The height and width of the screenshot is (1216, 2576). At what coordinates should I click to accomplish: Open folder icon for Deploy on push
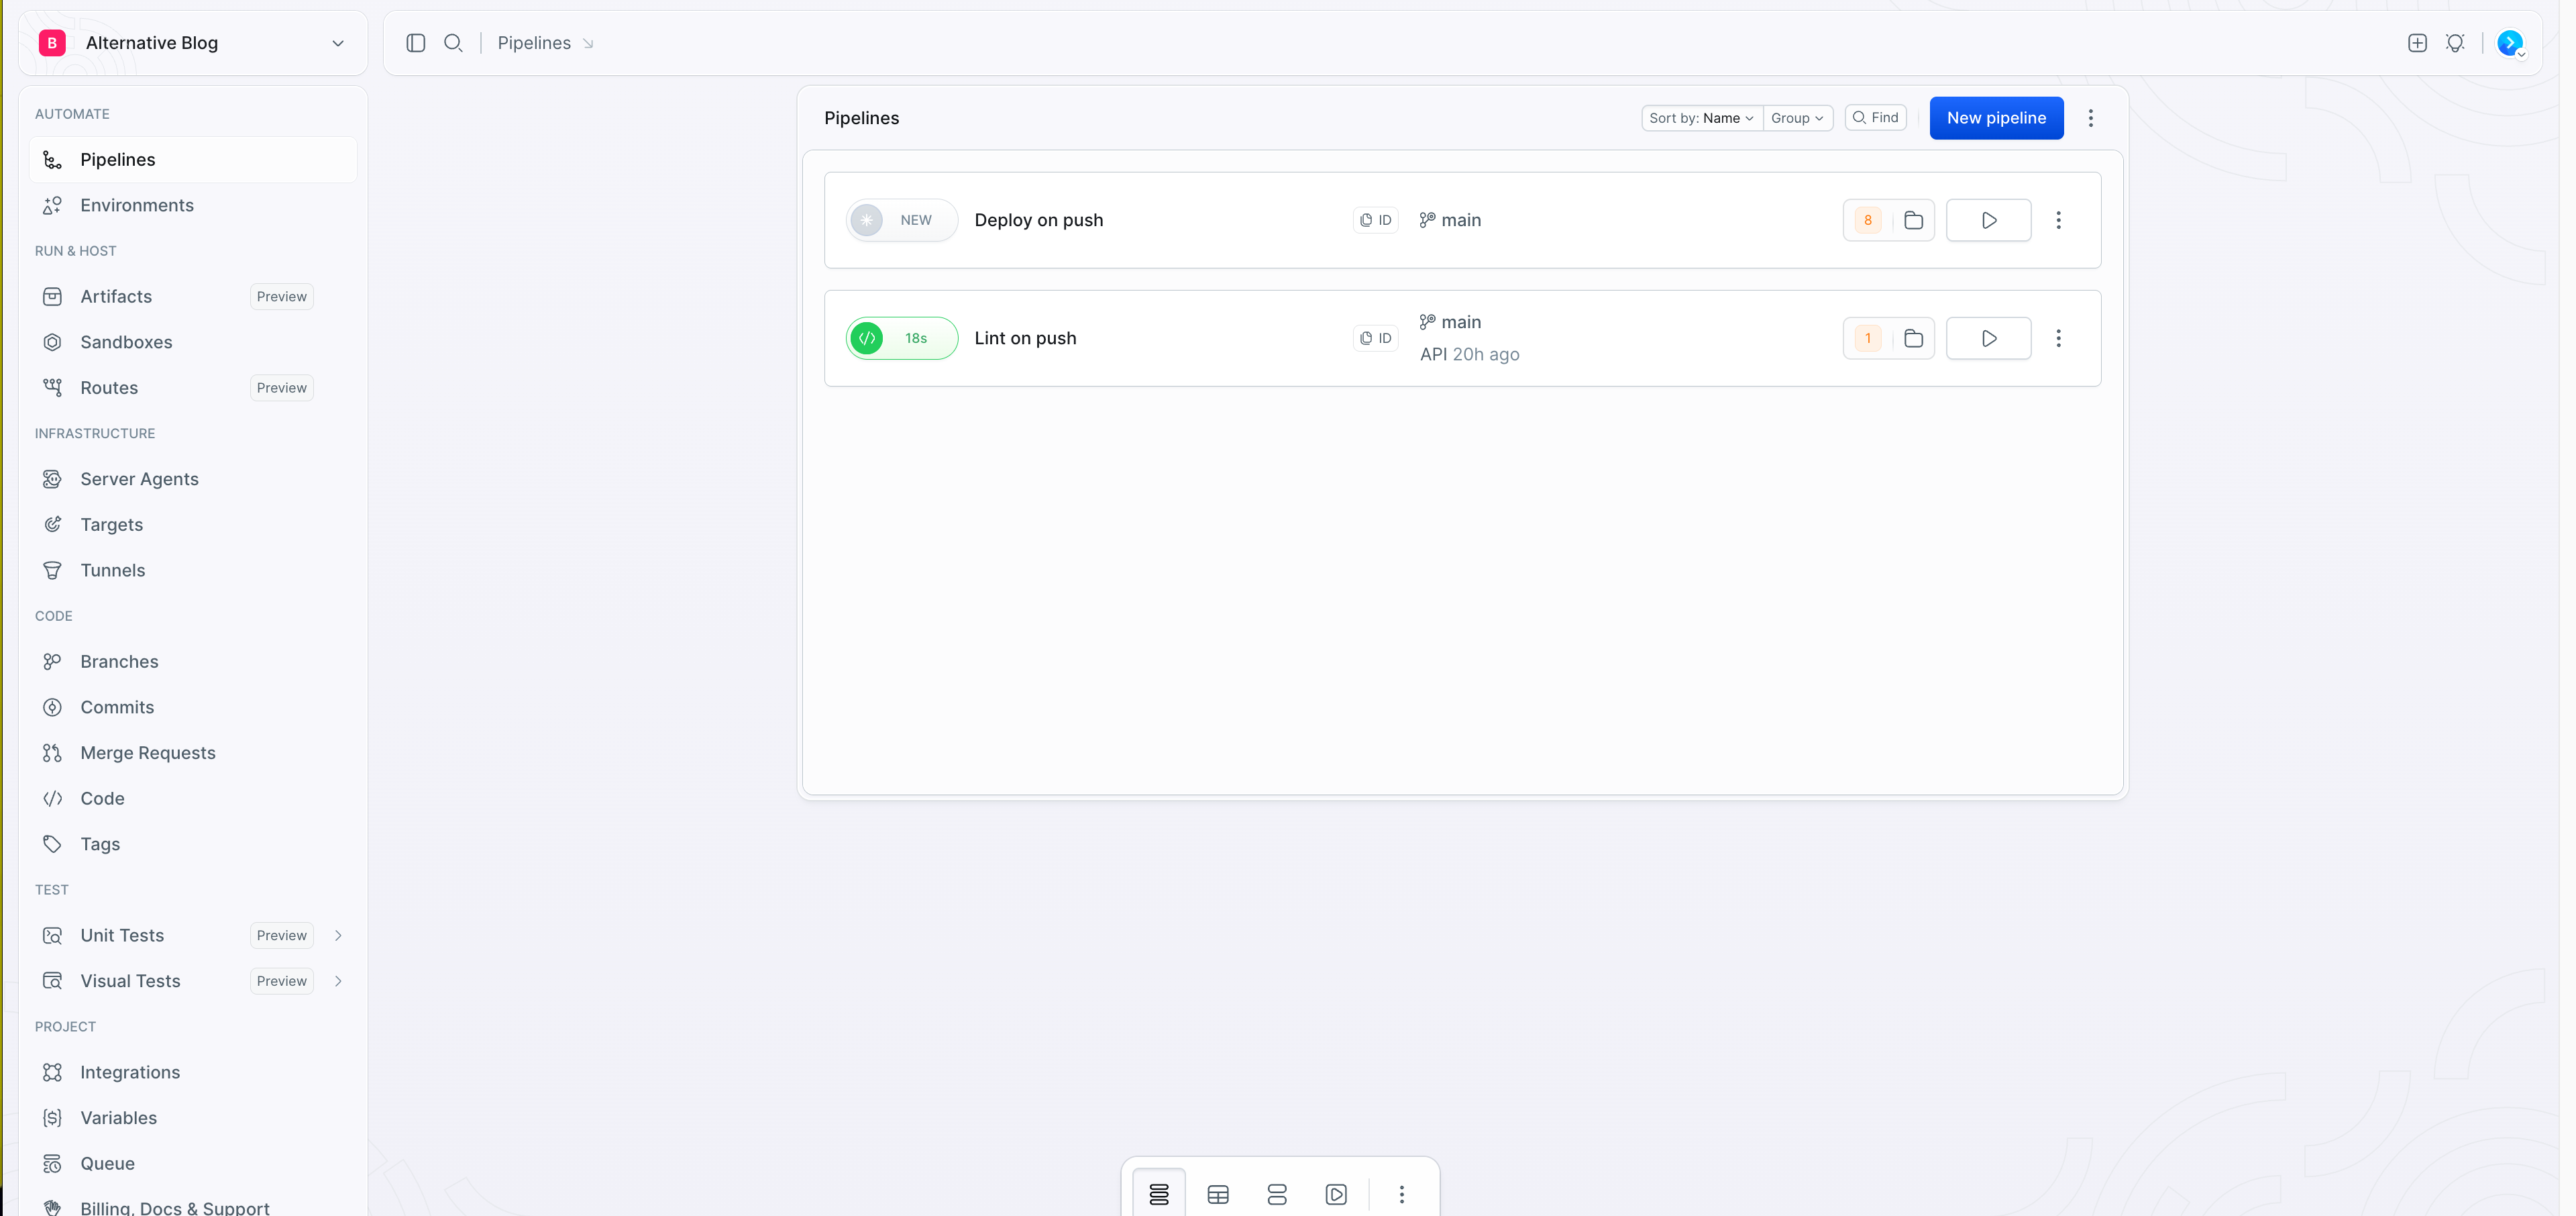[x=1913, y=220]
